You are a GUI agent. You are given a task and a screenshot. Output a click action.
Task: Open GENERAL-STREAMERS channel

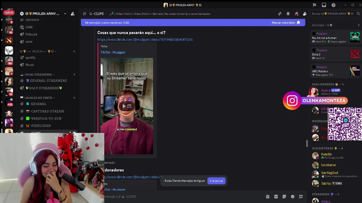click(46, 81)
